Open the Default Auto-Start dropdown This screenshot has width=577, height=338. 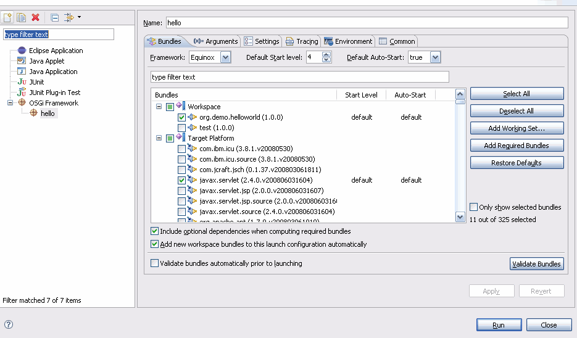click(435, 57)
